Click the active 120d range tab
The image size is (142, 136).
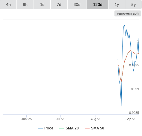(98, 4)
